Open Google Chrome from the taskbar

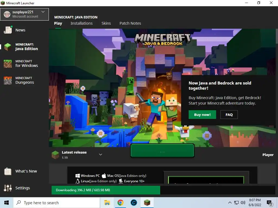point(120,203)
